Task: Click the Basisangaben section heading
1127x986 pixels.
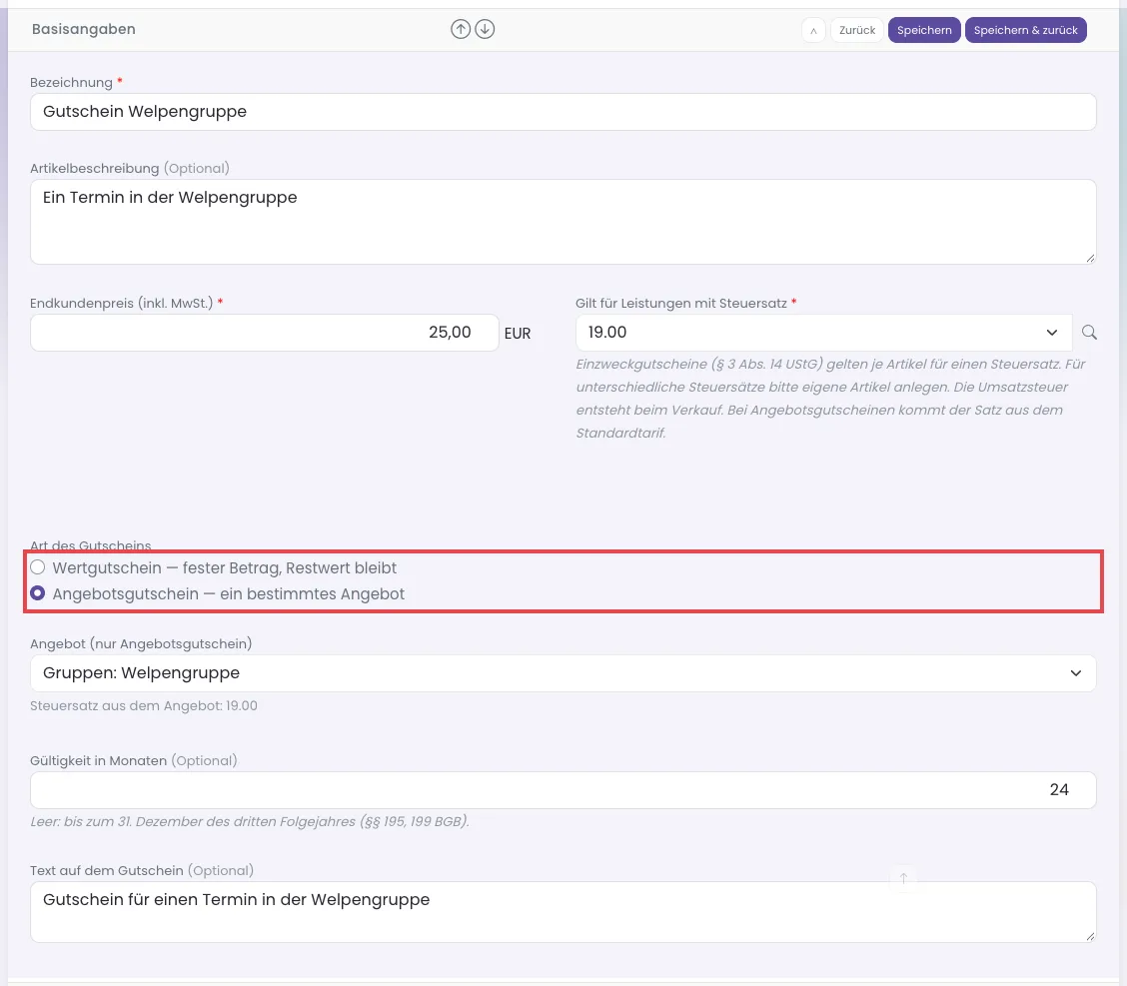Action: click(x=83, y=29)
